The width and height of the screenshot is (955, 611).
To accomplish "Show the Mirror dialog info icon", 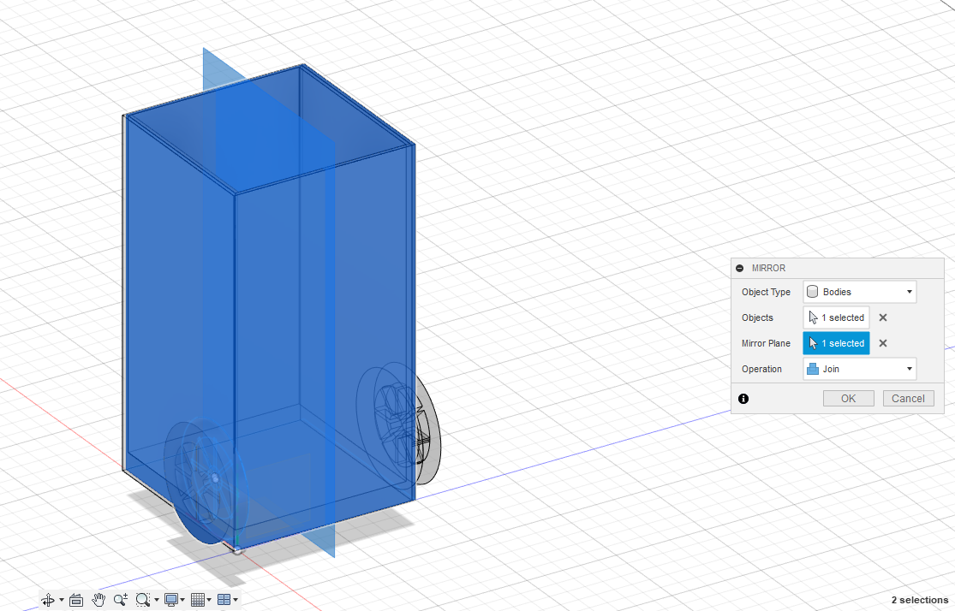I will tap(743, 399).
